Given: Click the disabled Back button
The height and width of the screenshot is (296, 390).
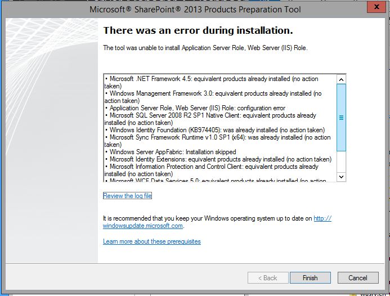Looking at the screenshot, I should click(x=268, y=277).
